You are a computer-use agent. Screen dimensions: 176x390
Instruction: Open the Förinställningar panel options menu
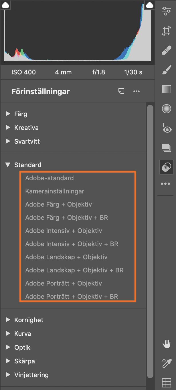click(137, 91)
